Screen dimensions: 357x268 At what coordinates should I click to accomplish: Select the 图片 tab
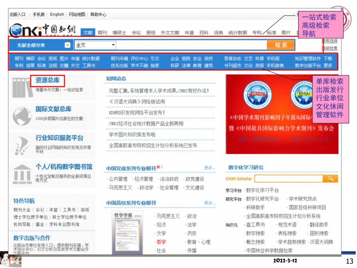[286, 32]
